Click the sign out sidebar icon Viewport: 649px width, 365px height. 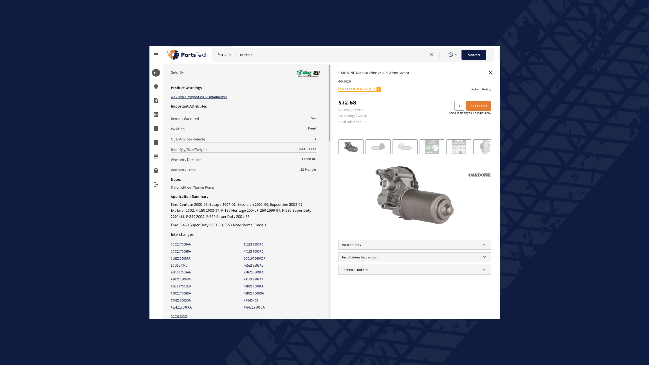(x=156, y=185)
